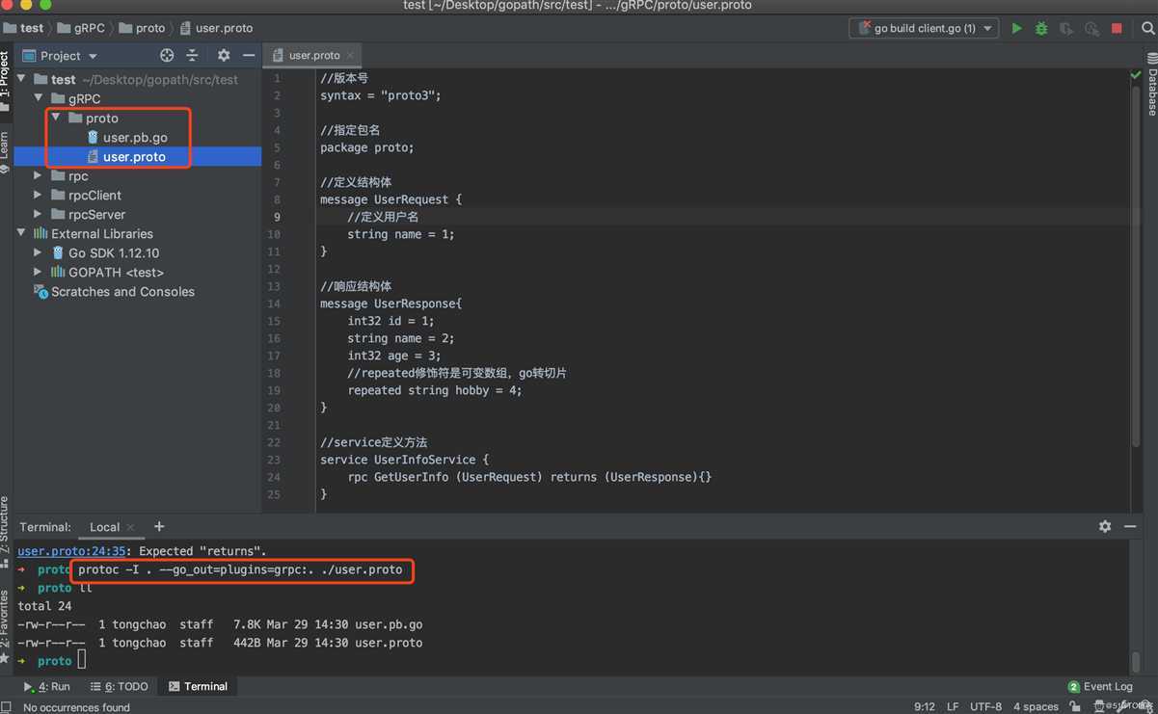This screenshot has width=1158, height=714.
Task: Click the locate file target icon in Project panel
Action: (167, 56)
